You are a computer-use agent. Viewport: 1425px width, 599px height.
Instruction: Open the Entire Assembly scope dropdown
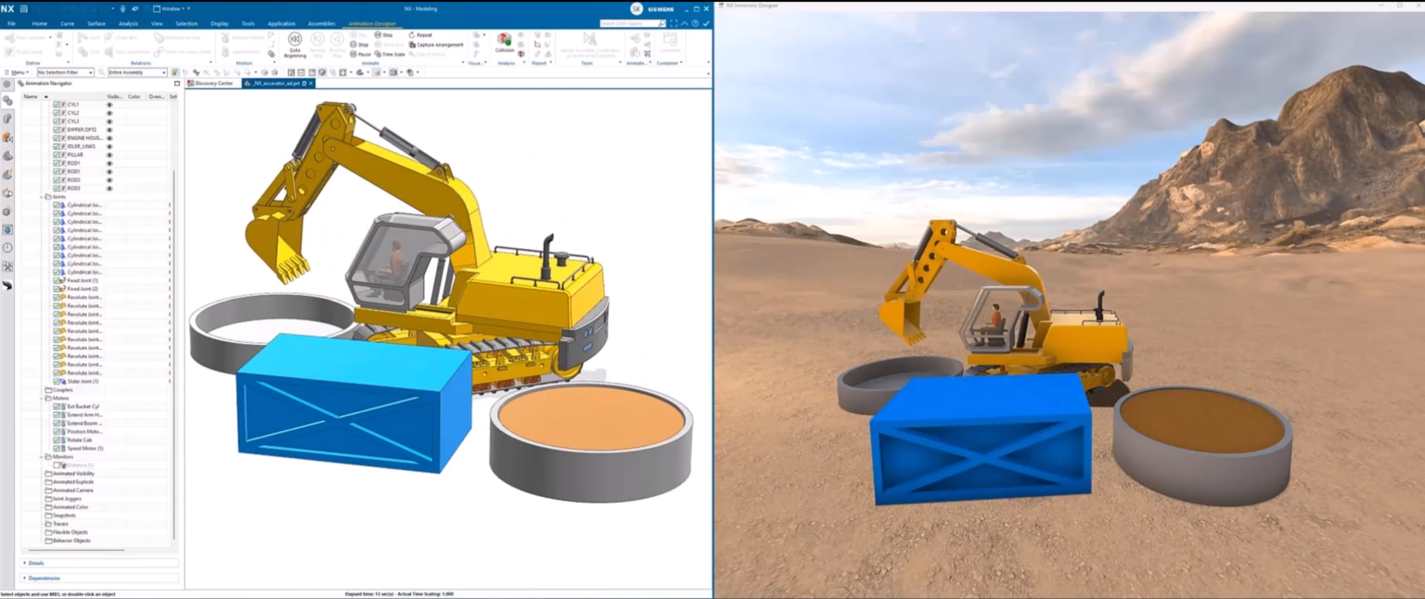(x=130, y=71)
